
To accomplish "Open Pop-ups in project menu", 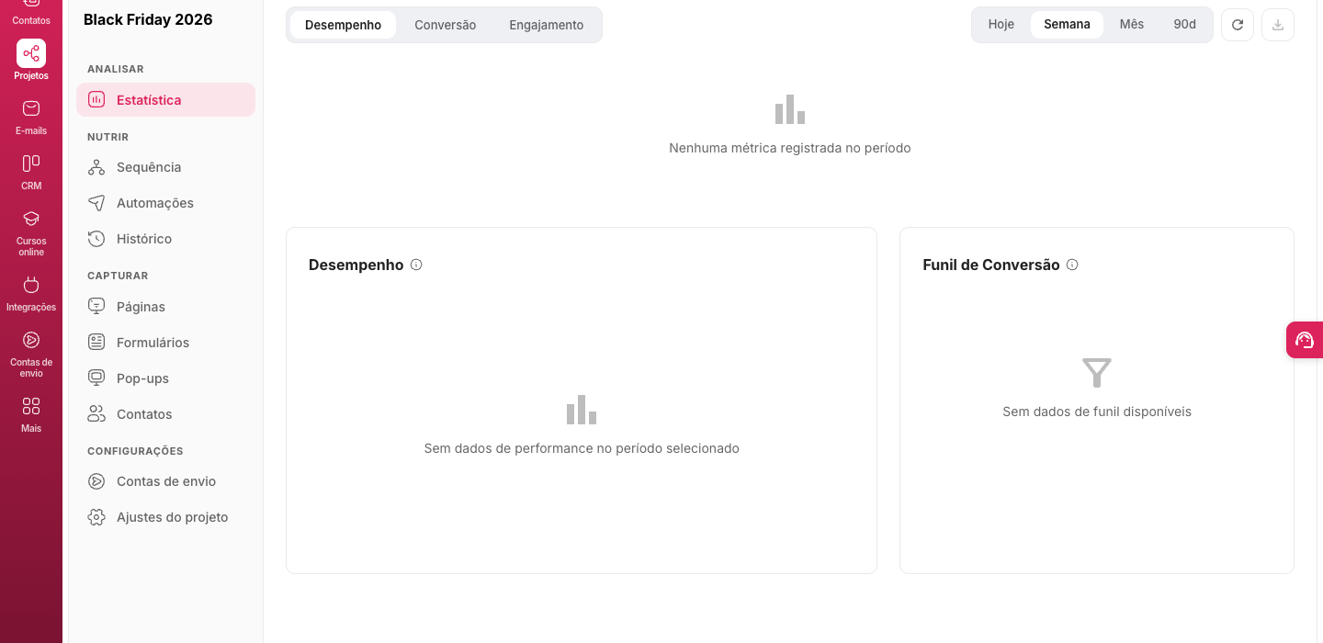I will pyautogui.click(x=165, y=378).
